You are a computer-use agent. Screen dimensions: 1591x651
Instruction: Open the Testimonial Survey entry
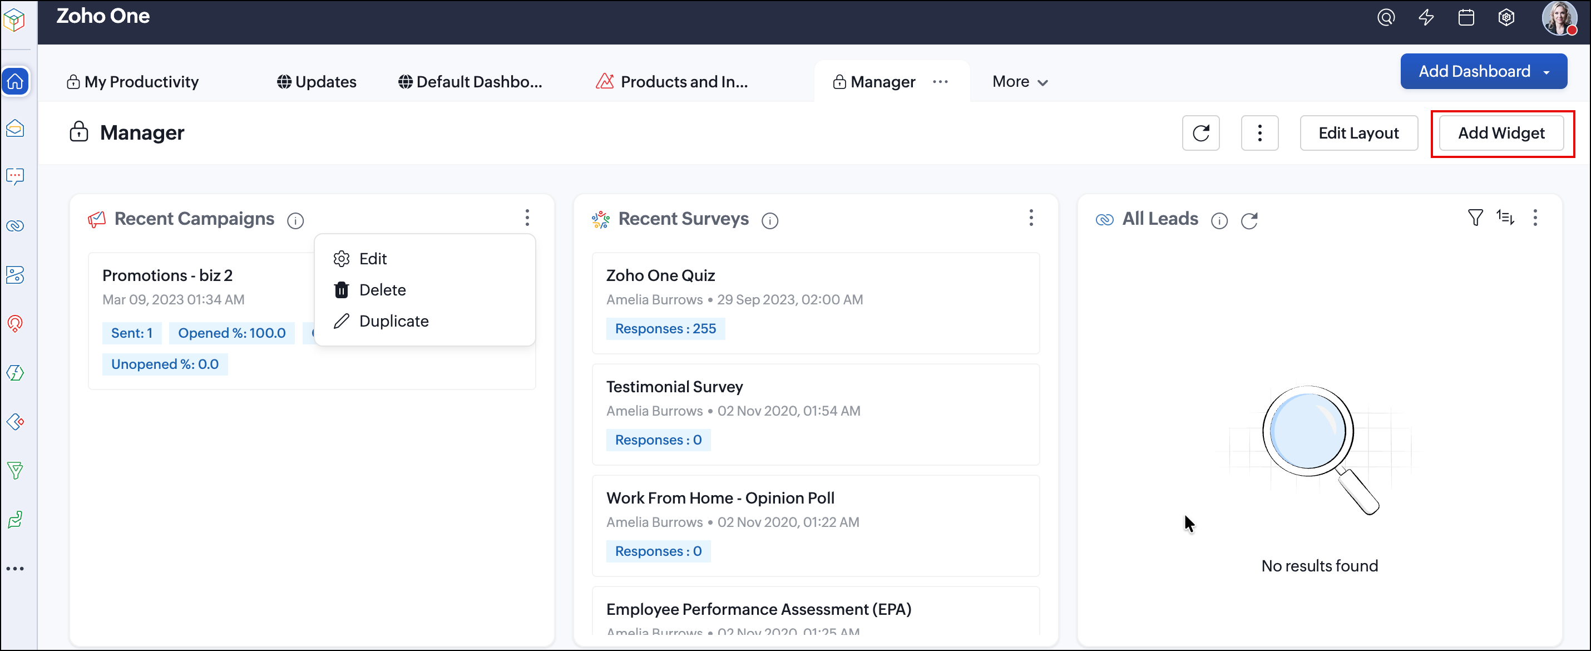point(674,387)
